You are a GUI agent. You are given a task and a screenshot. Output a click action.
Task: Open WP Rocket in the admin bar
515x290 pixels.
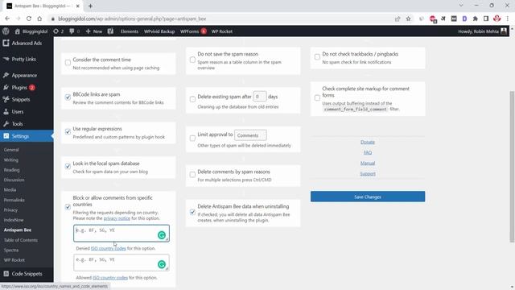pyautogui.click(x=222, y=31)
